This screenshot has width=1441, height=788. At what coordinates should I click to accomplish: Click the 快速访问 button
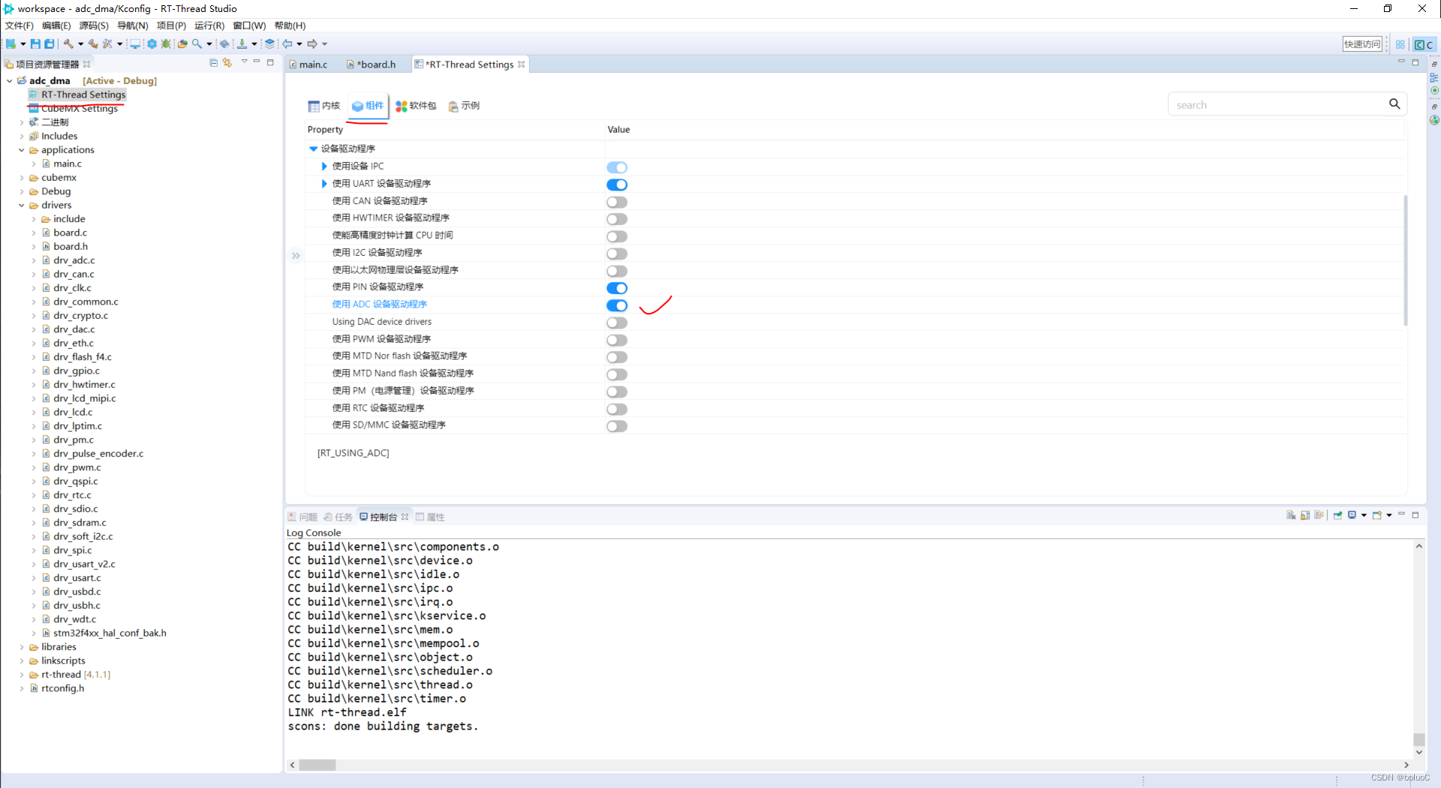[1363, 44]
